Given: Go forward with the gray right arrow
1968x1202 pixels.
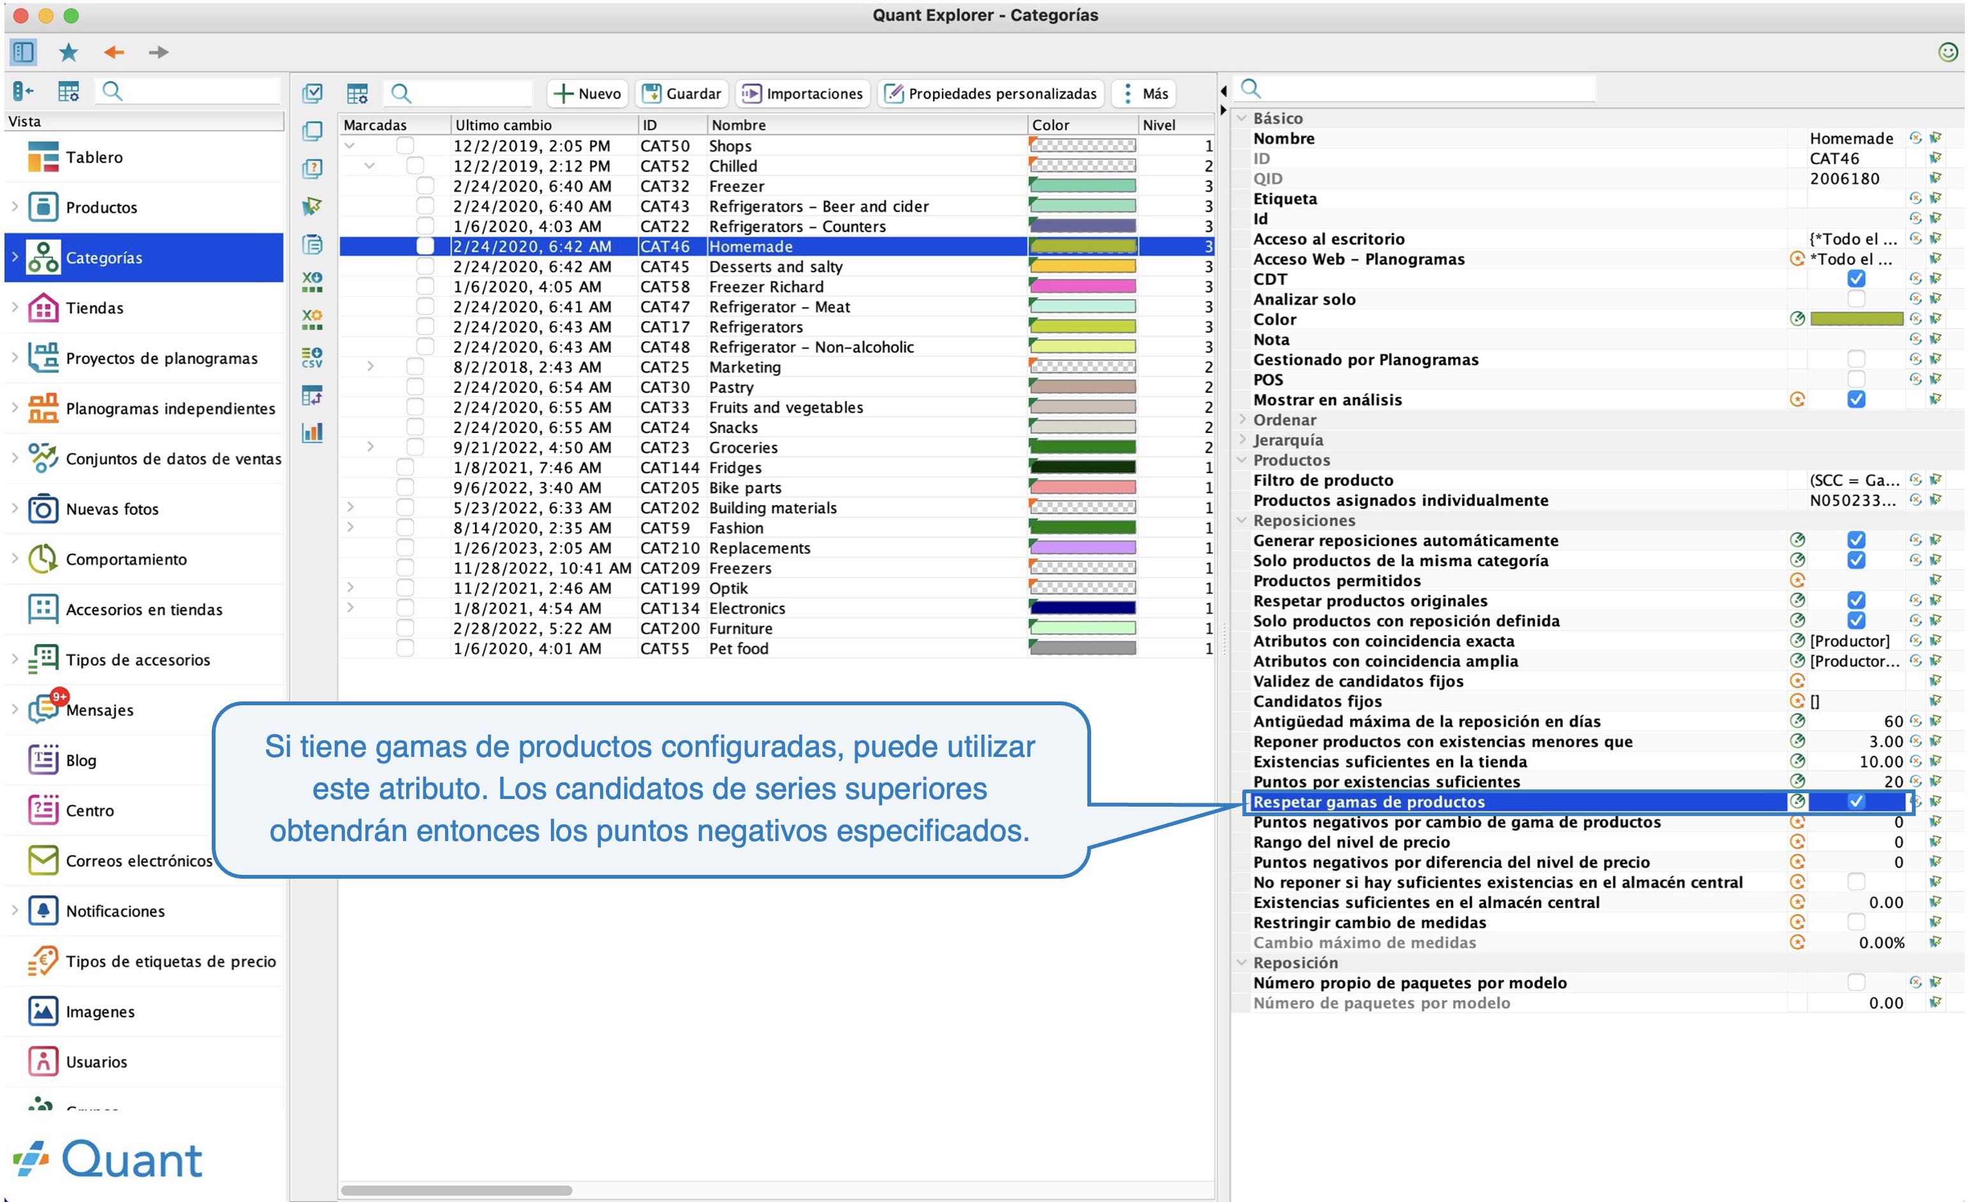Looking at the screenshot, I should pos(159,52).
